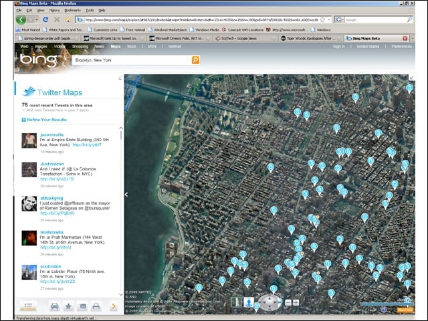Open the Bookmarks menu
Screen dimensions: 428x321
(x=73, y=10)
